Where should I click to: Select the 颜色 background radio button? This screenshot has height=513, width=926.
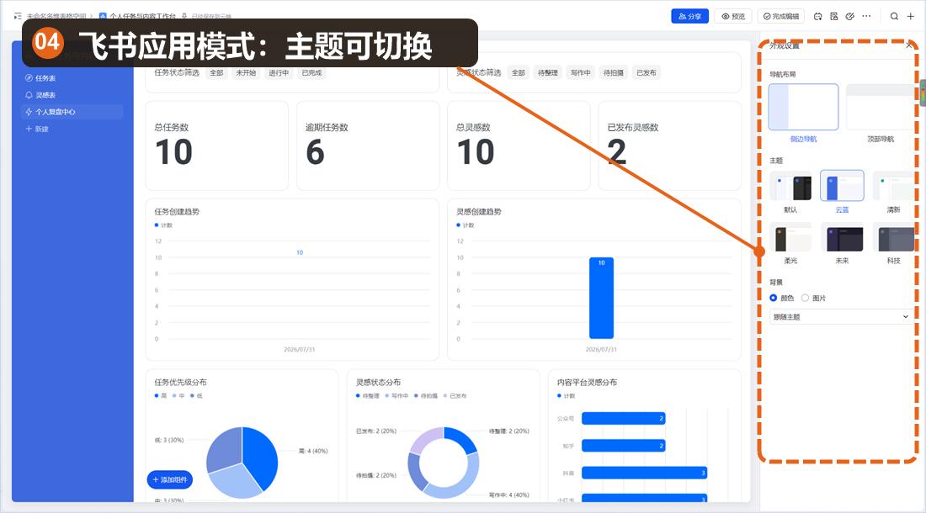tap(773, 298)
